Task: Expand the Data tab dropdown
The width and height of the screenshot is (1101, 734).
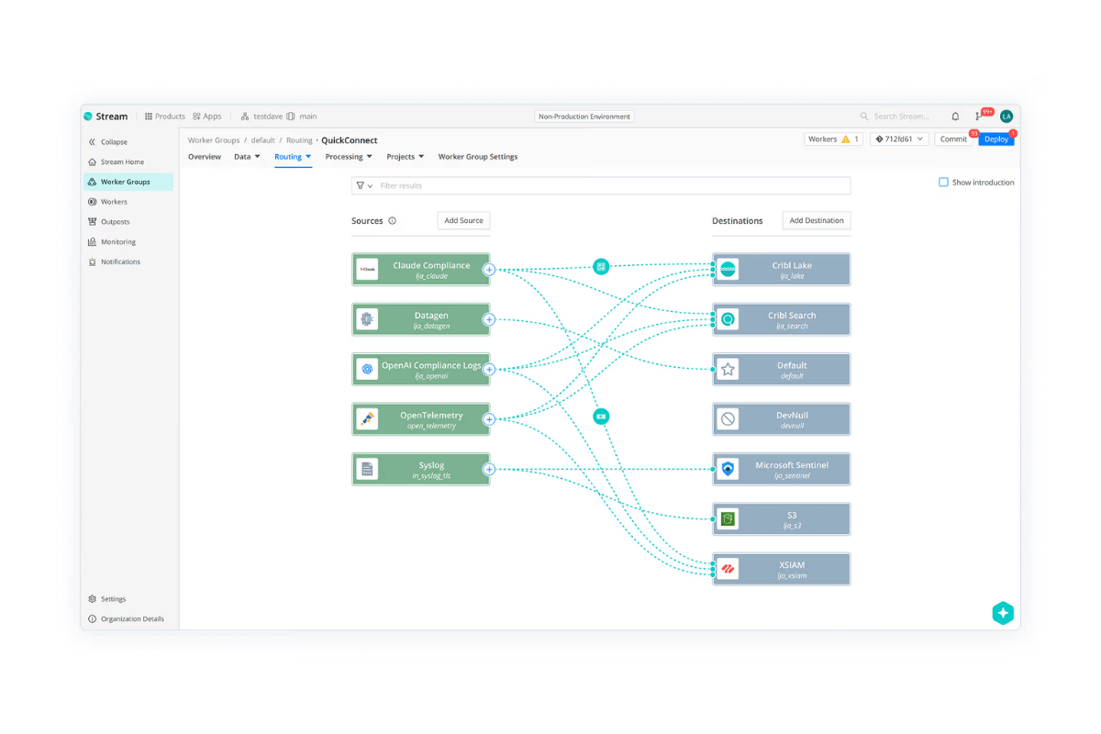Action: coord(247,157)
